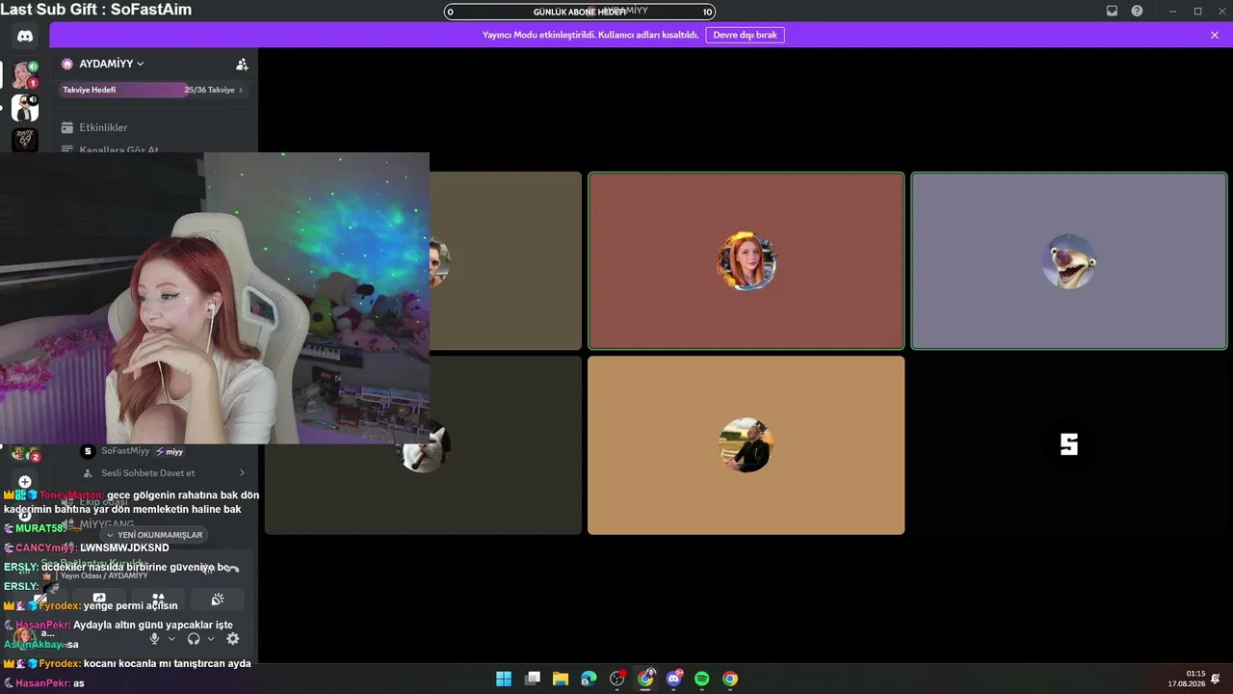Viewport: 1233px width, 694px height.
Task: Open the Discord help icon
Action: pyautogui.click(x=1137, y=11)
